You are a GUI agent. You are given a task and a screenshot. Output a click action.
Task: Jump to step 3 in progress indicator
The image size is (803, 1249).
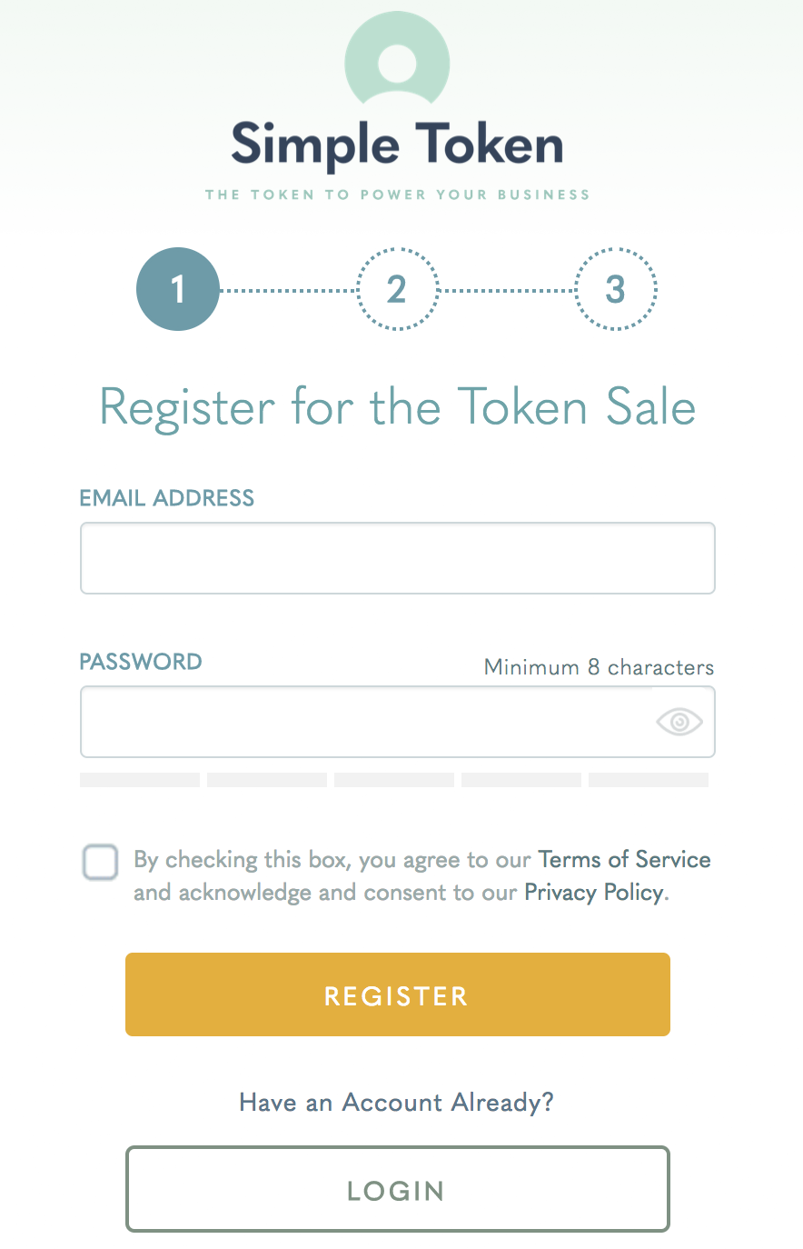616,289
